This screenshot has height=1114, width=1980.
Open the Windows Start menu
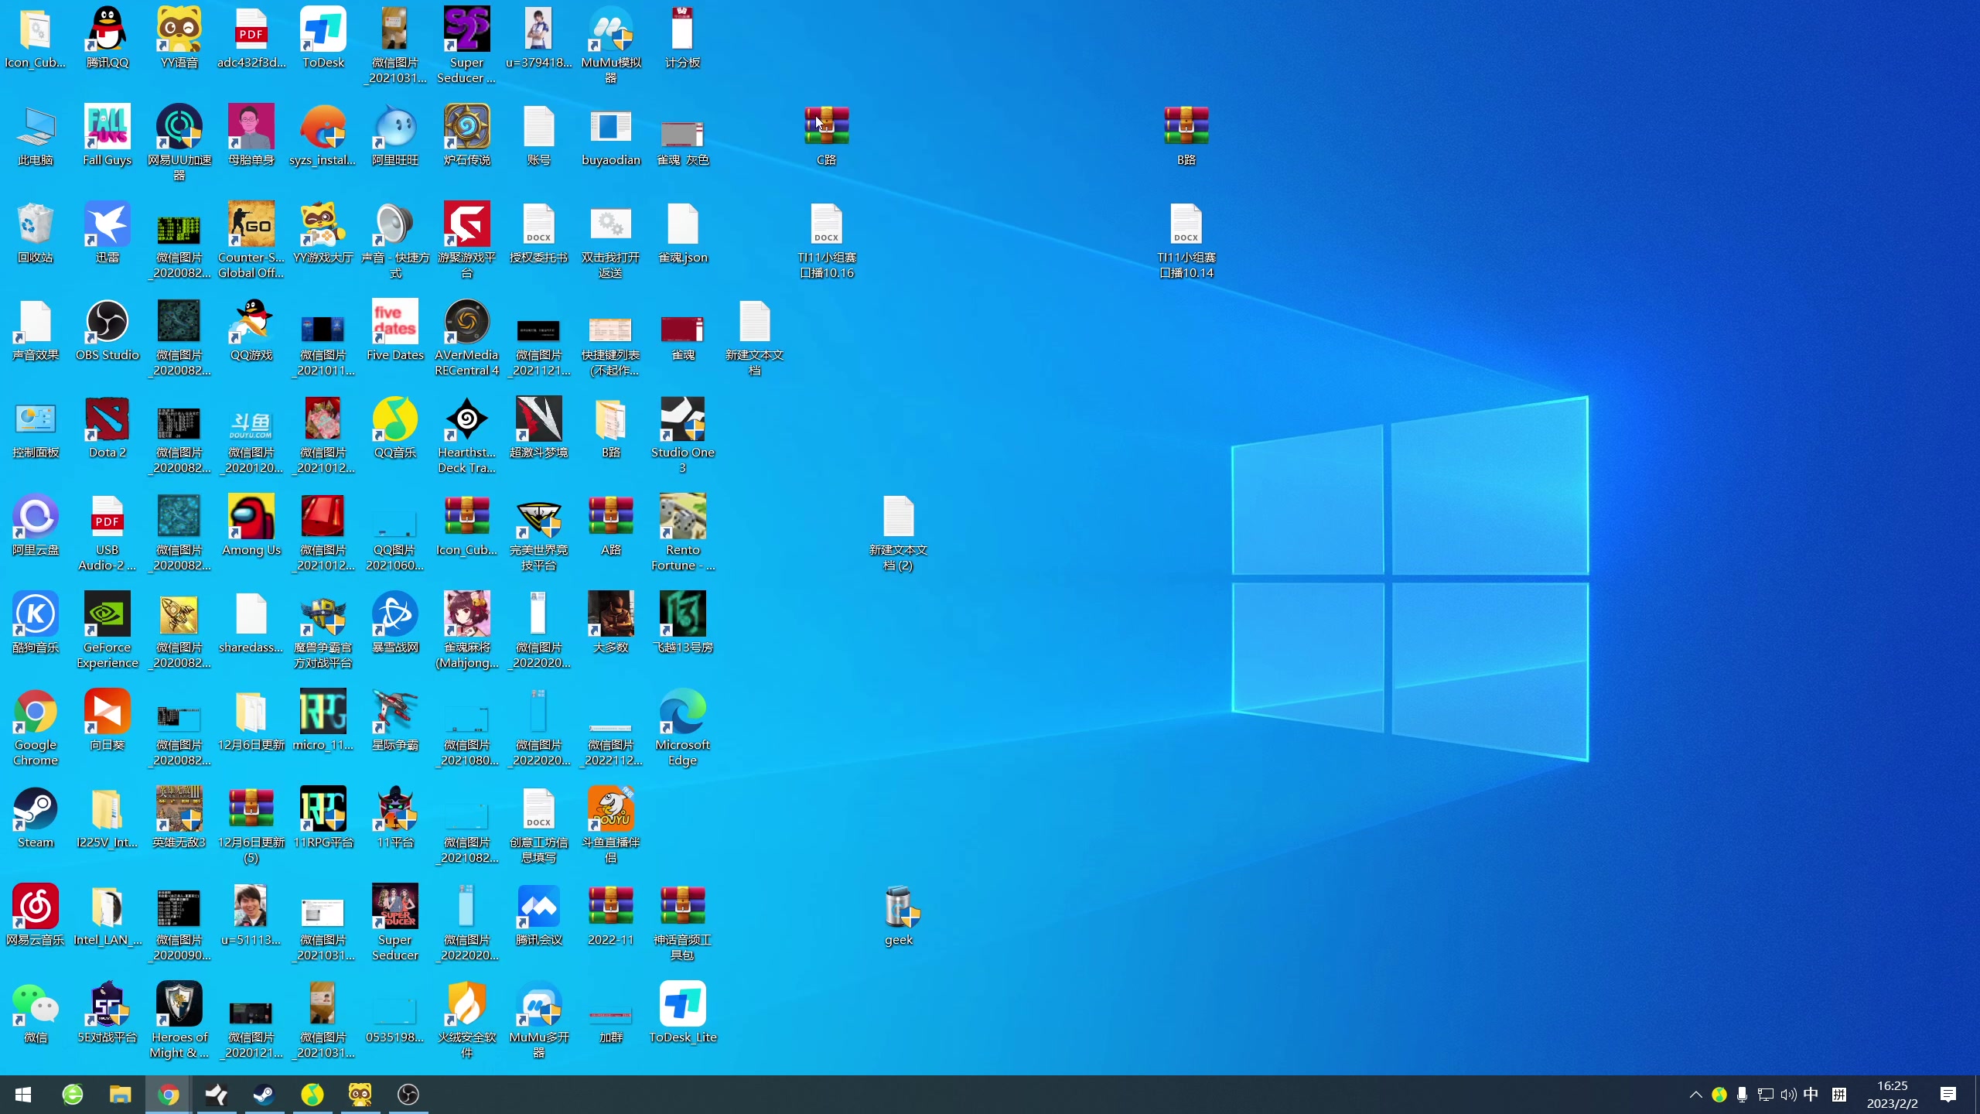(23, 1095)
